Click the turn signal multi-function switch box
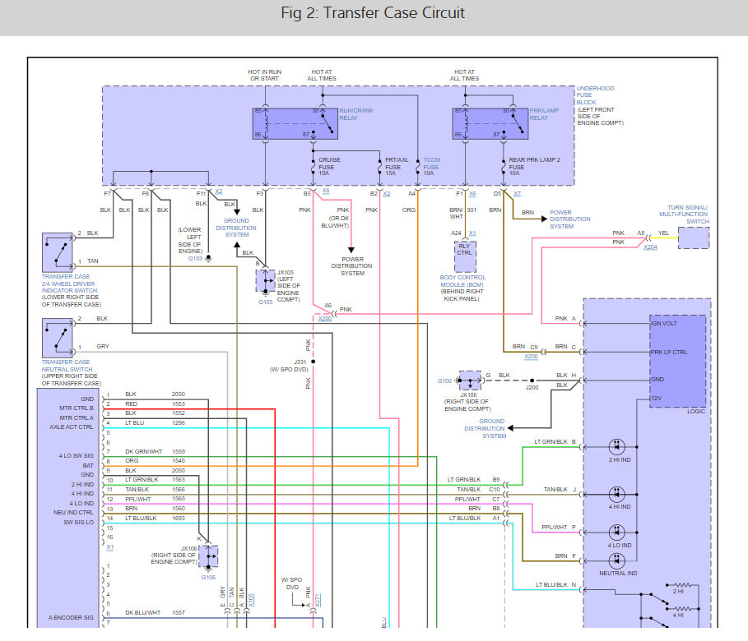This screenshot has width=748, height=641. pos(694,237)
